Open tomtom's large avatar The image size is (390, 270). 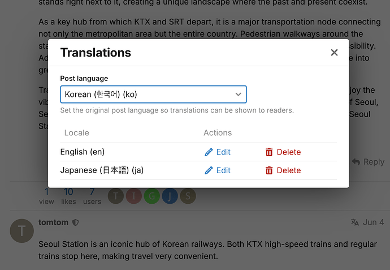point(22,231)
